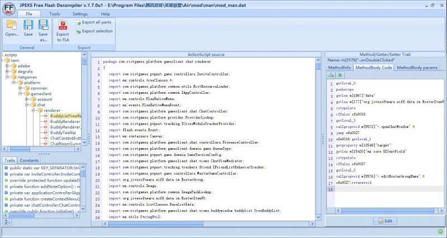Image resolution: width=447 pixels, height=238 pixels.
Task: Collapse the platform package node
Action: (x=13, y=83)
